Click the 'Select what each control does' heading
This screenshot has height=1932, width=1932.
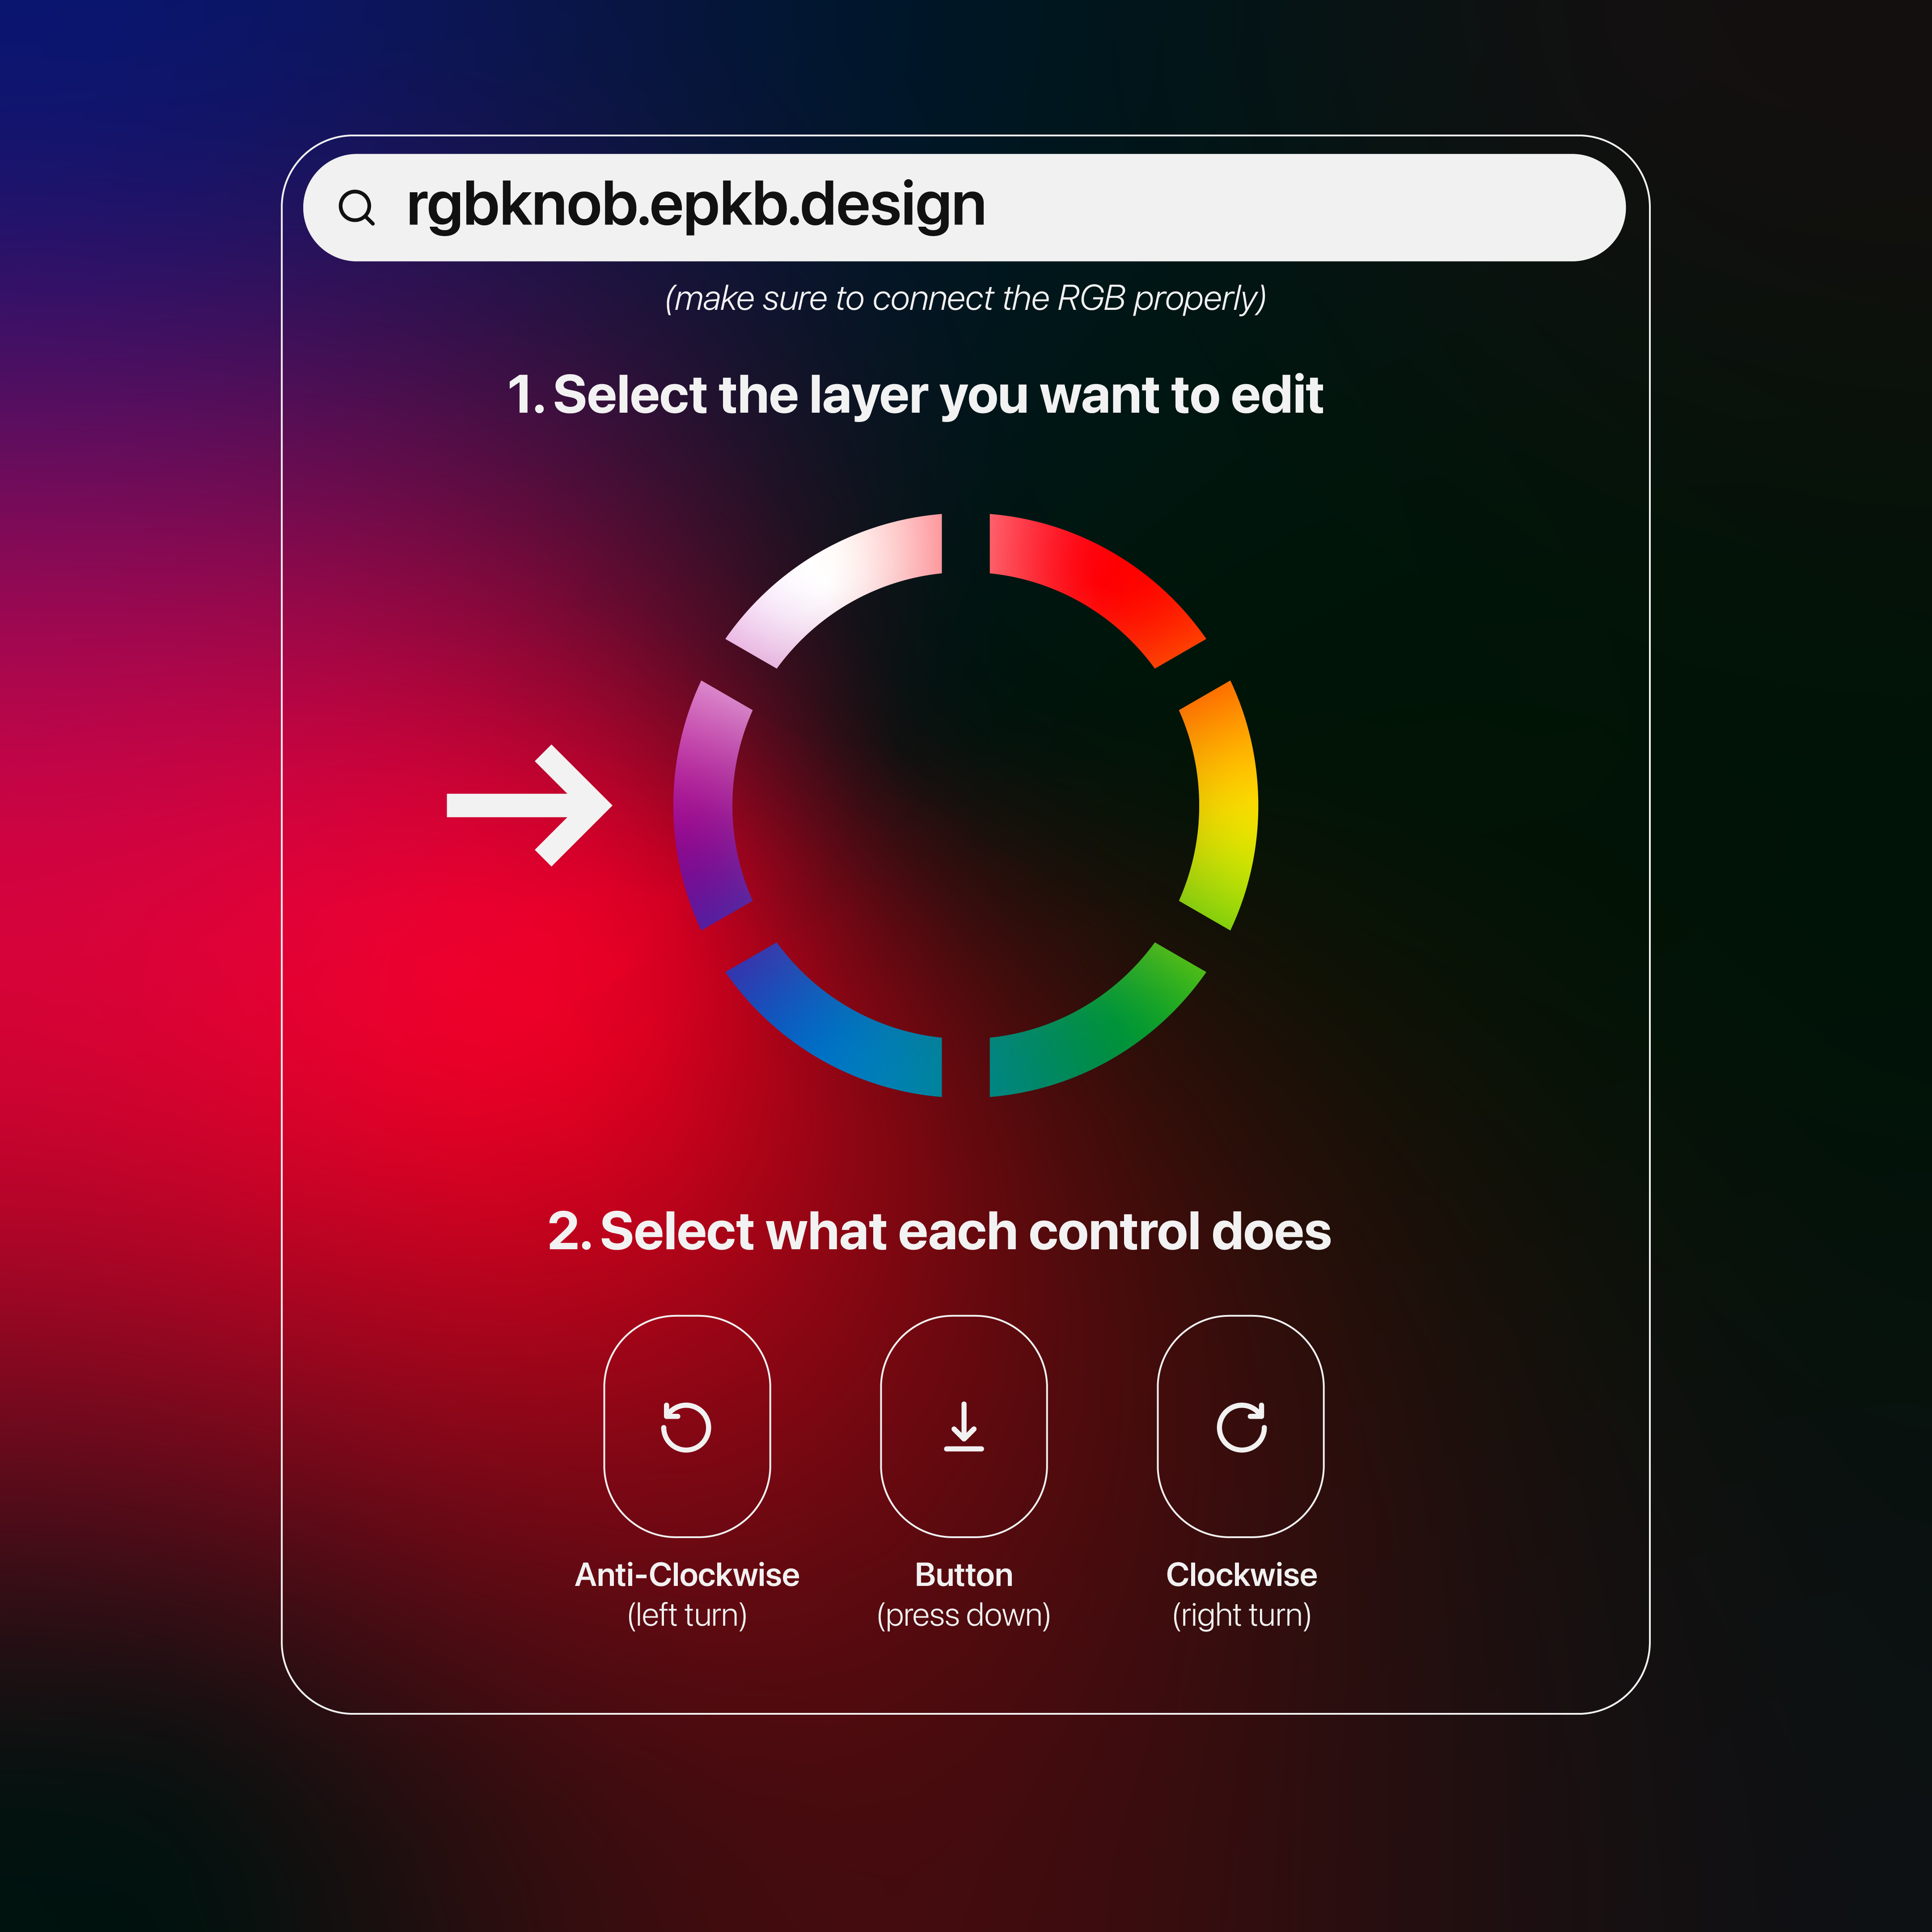939,1231
